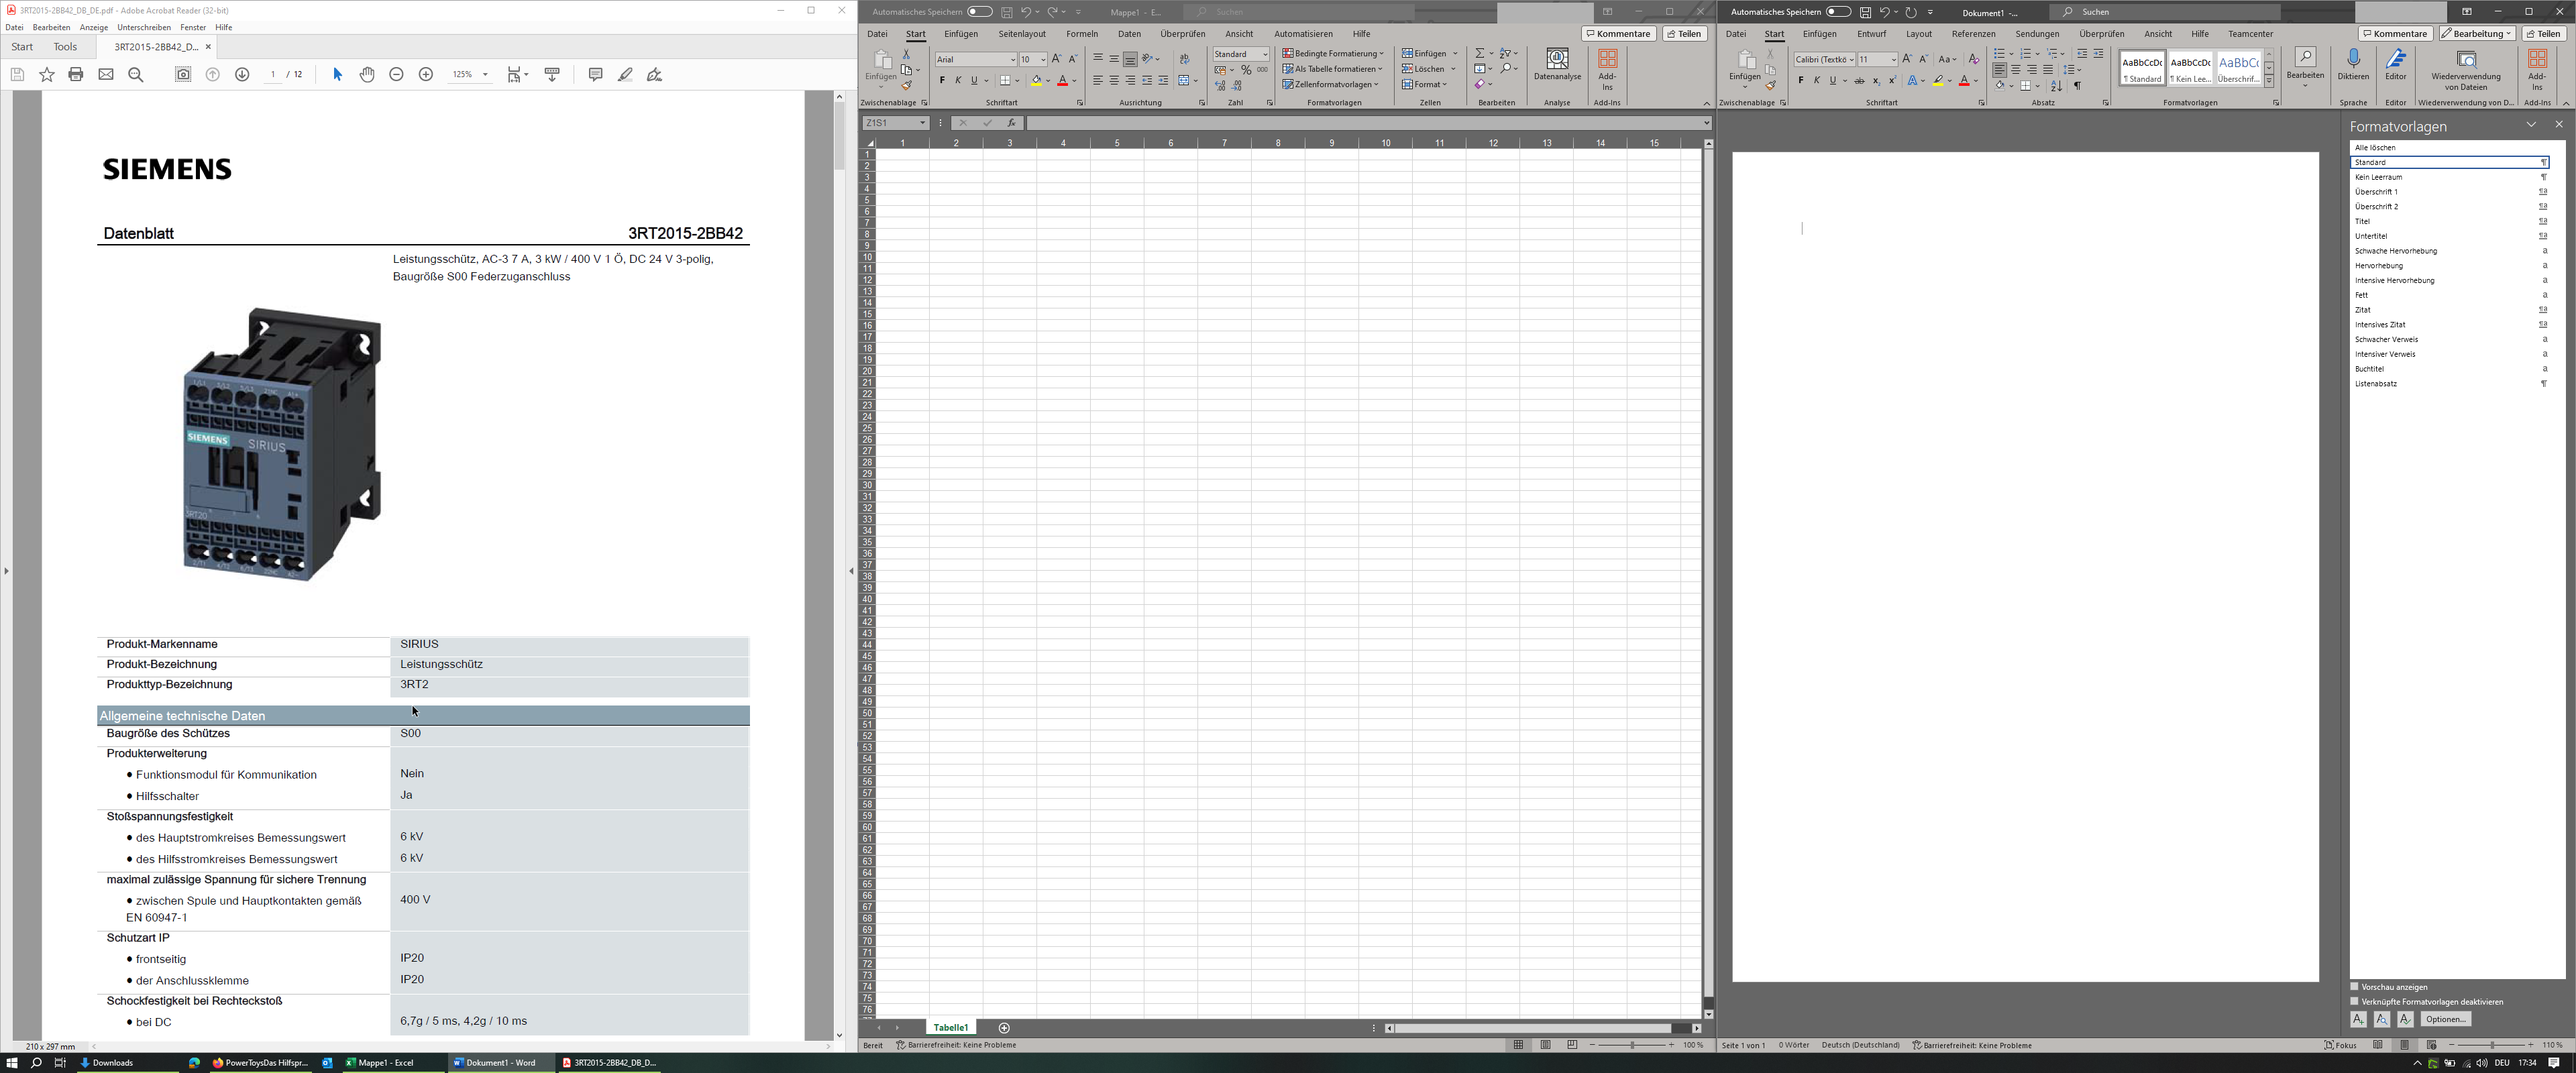This screenshot has width=2576, height=1073.
Task: Click Word's yellow text highlight color swatch
Action: [1937, 81]
